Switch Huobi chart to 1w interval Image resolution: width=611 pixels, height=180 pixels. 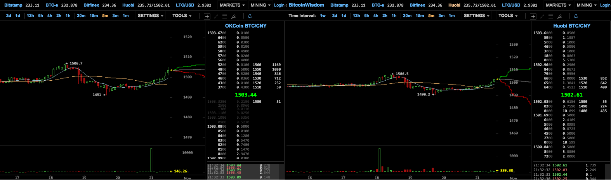[323, 16]
